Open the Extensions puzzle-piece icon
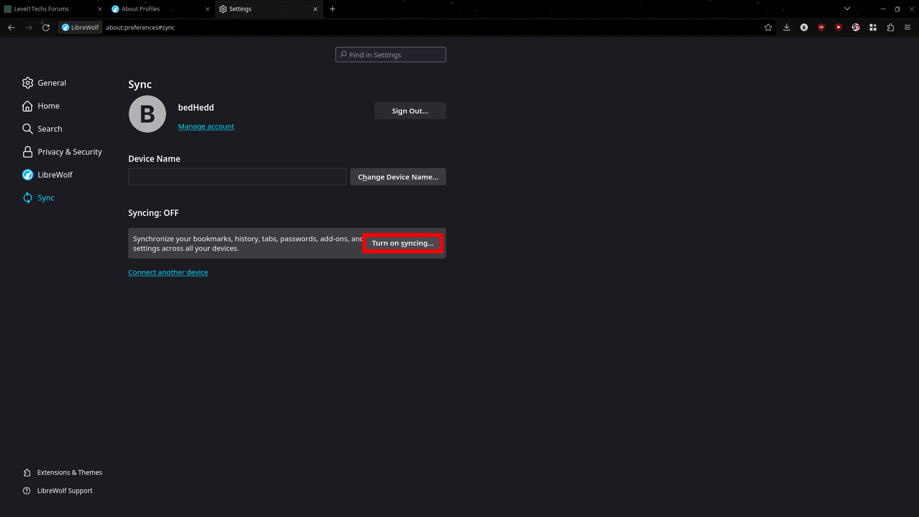919x517 pixels. [890, 27]
